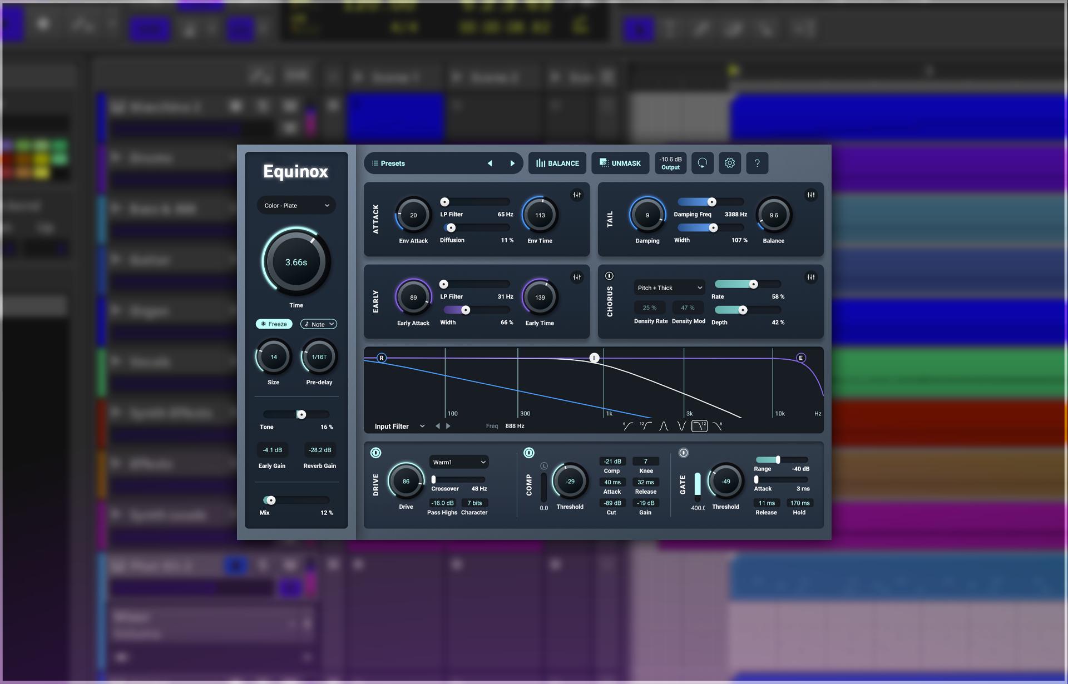The image size is (1068, 684).
Task: Adjust the Early LP Filter slider
Action: coord(475,284)
